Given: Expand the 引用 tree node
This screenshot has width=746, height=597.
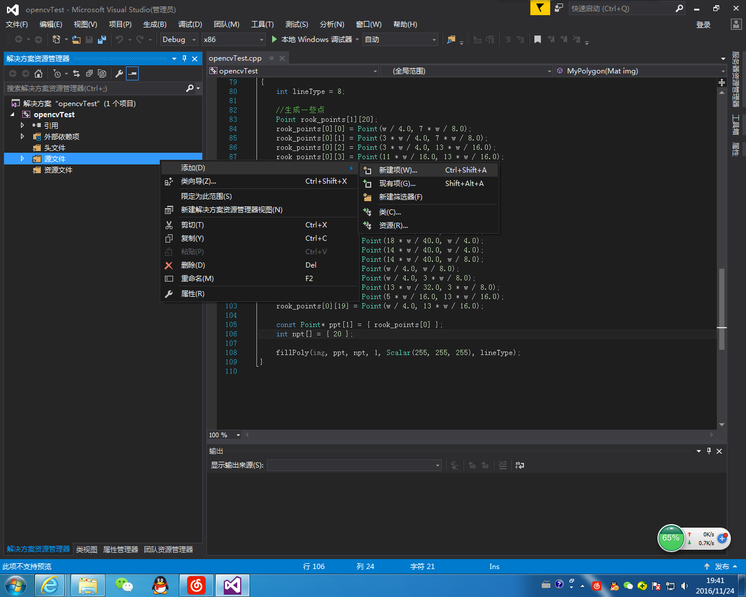Looking at the screenshot, I should pyautogui.click(x=23, y=125).
